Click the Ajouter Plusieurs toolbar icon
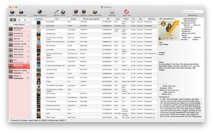Screen dimensions: 213x133 point(40,12)
